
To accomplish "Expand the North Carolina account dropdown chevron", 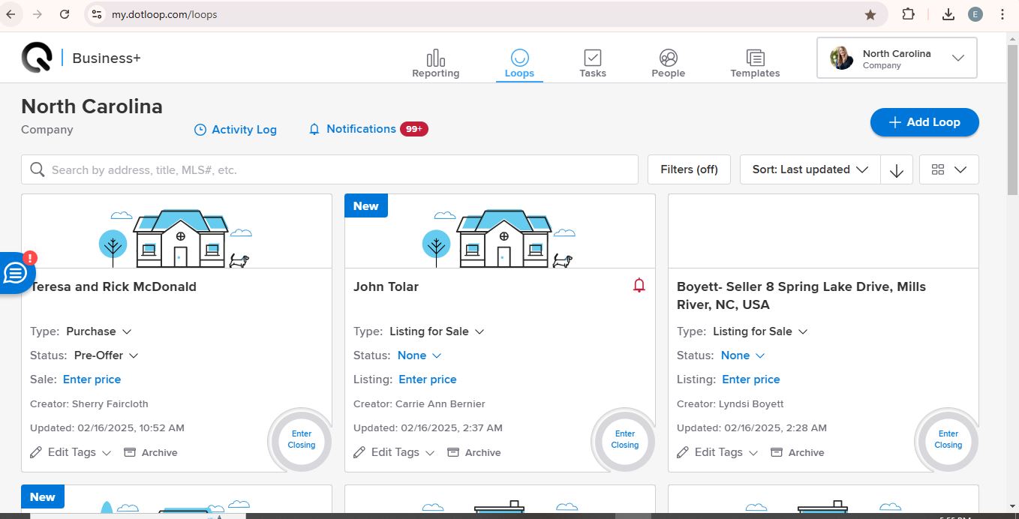I will 958,58.
